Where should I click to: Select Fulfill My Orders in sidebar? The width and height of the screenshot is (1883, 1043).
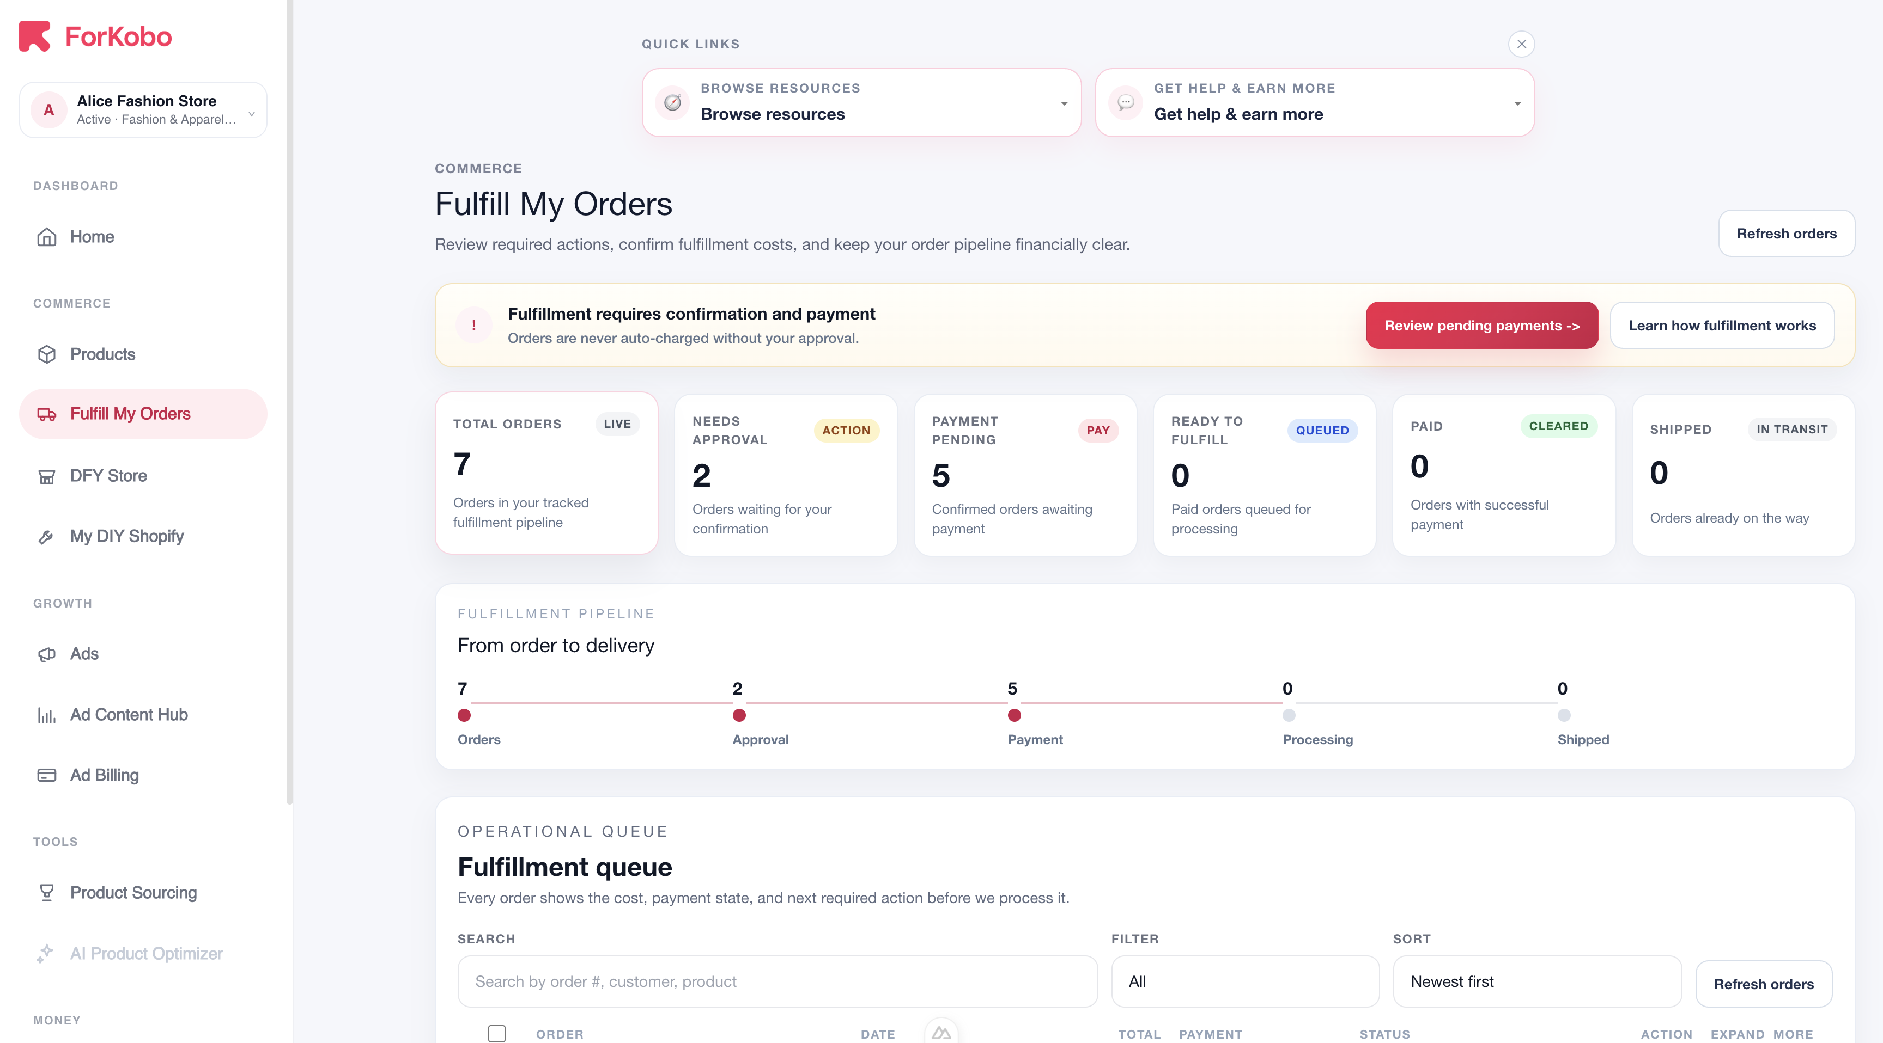130,413
